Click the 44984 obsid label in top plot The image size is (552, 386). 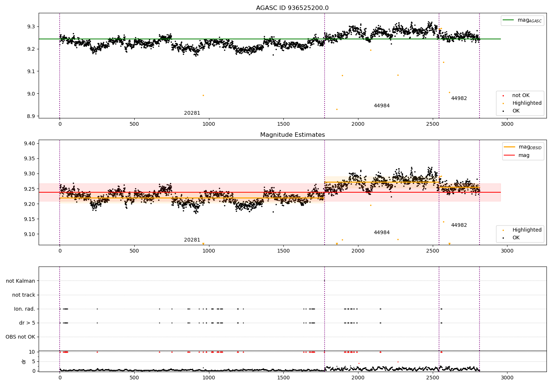point(382,106)
